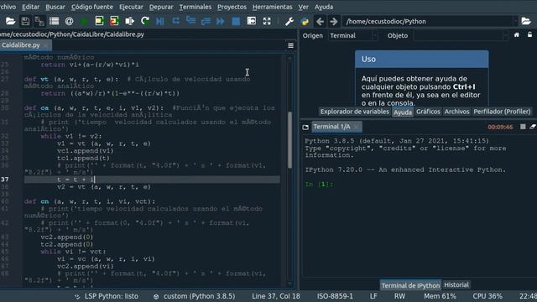Toggle the Help pane lock icon
Image resolution: width=537 pixels, height=302 pixels.
[529, 35]
